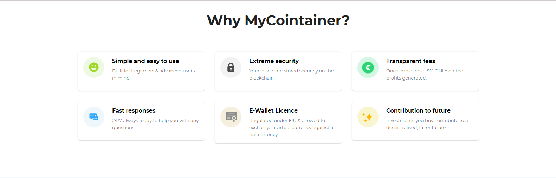
Task: Click the green smiley face icon
Action: click(94, 67)
